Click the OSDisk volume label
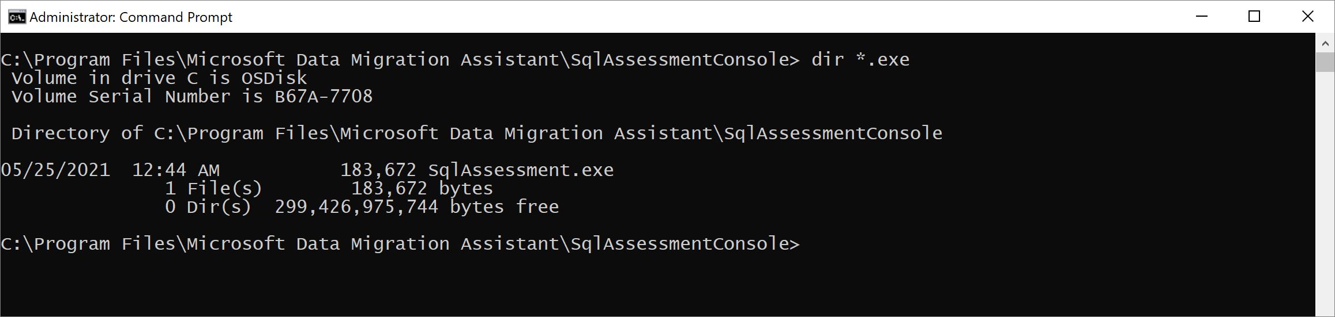 [x=274, y=78]
